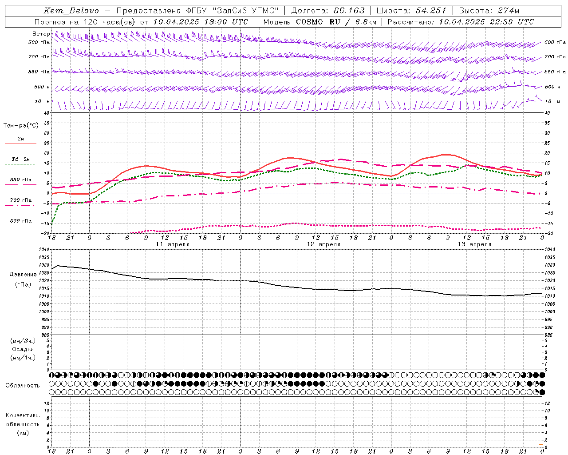The width and height of the screenshot is (568, 455).
Task: Click the 'Облачность' cloud cover row label
Action: click(x=23, y=386)
